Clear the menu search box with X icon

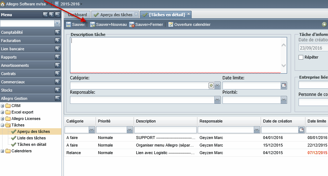click(57, 23)
